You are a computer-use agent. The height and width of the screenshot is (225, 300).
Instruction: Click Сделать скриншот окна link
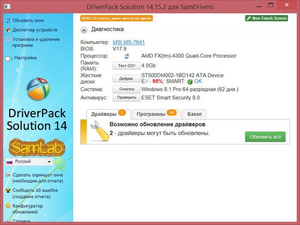[38, 178]
